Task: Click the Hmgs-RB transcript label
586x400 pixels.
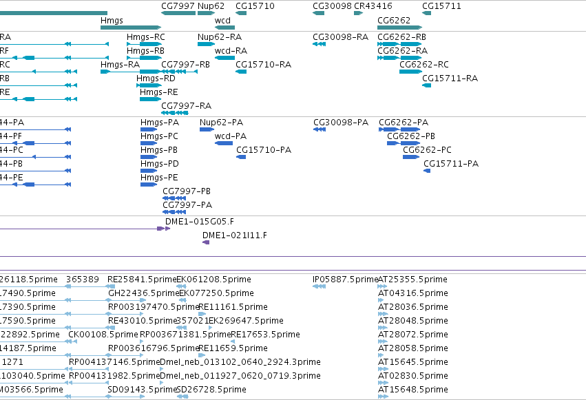Action: click(x=145, y=51)
